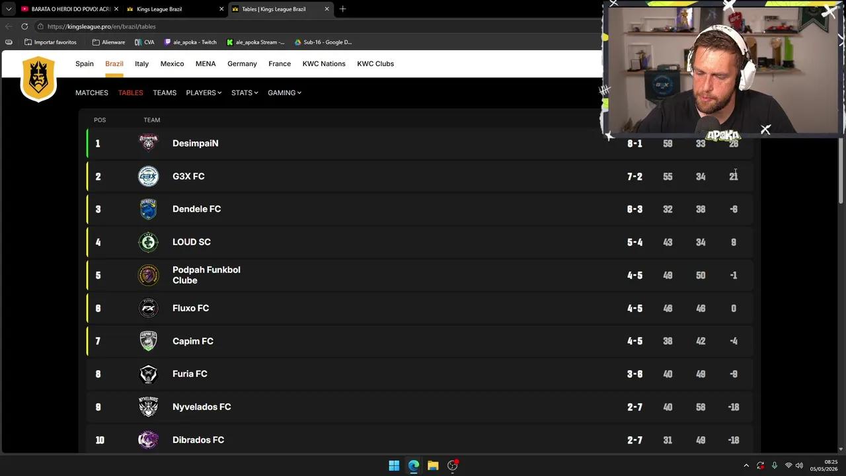Image resolution: width=846 pixels, height=476 pixels.
Task: Open the KWC Nations section
Action: tap(324, 63)
